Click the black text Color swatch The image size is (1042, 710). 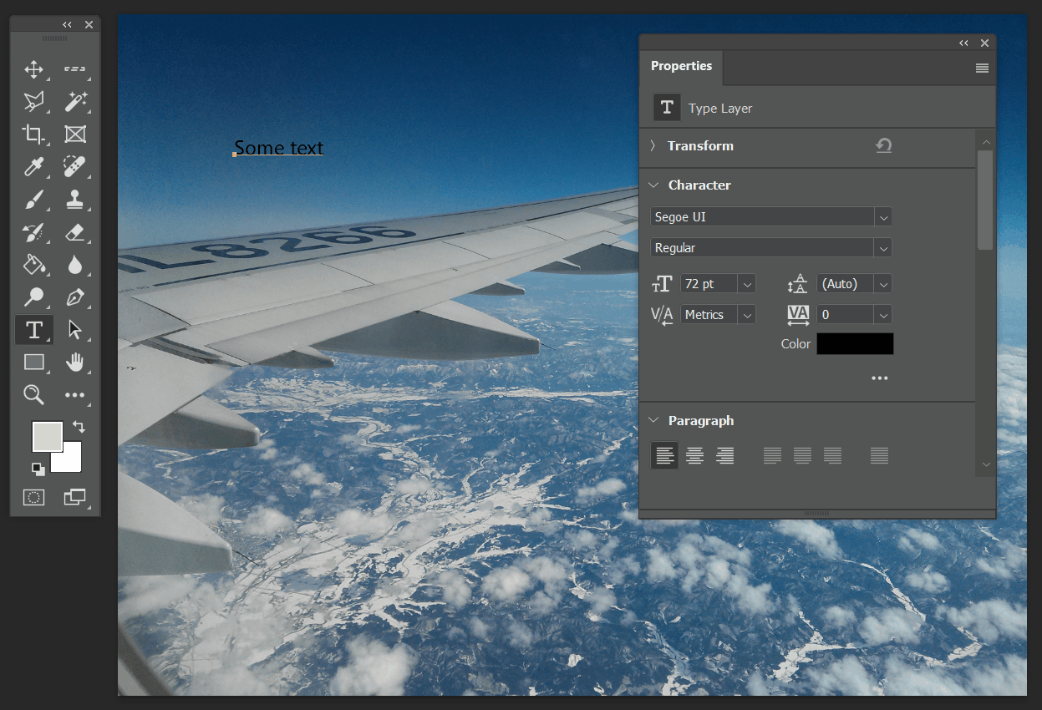[x=855, y=344]
